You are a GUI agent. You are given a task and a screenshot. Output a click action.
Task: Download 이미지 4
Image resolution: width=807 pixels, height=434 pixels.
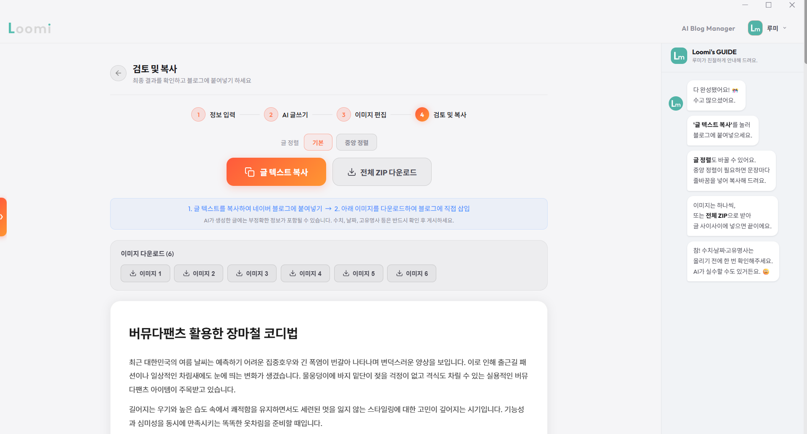click(x=305, y=273)
